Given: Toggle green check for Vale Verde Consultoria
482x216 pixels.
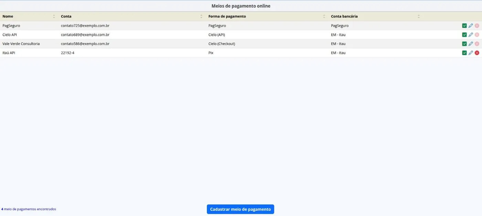Looking at the screenshot, I should tap(464, 44).
